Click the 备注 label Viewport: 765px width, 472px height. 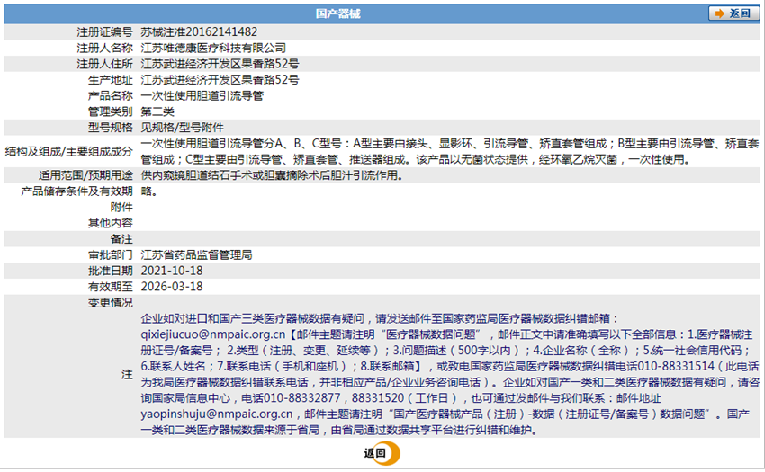121,239
